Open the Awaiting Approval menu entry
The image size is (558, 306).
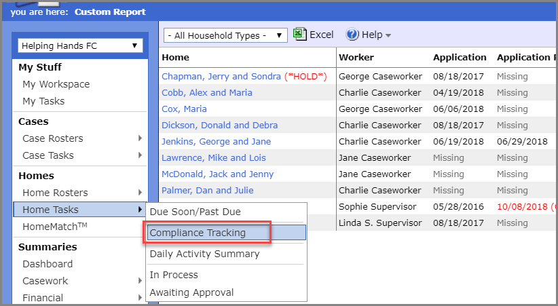point(192,292)
